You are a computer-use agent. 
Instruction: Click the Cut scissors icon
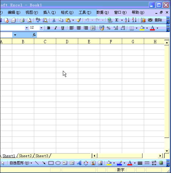click(54, 20)
